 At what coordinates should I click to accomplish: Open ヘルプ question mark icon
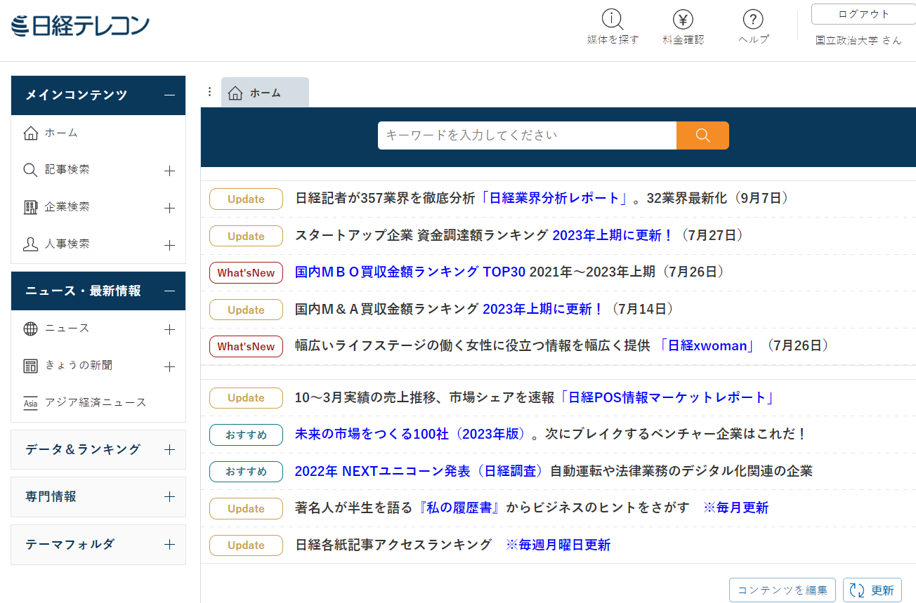click(x=753, y=20)
